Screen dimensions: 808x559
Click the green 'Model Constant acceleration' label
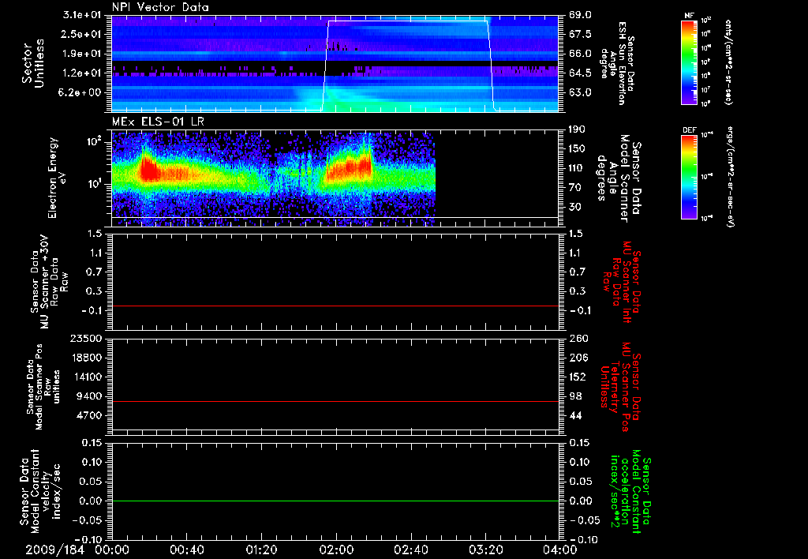pyautogui.click(x=630, y=493)
